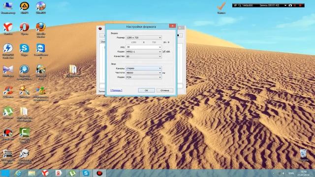The image size is (315, 177).
Task: Open the Camtasia green desktop icon
Action: click(24, 135)
